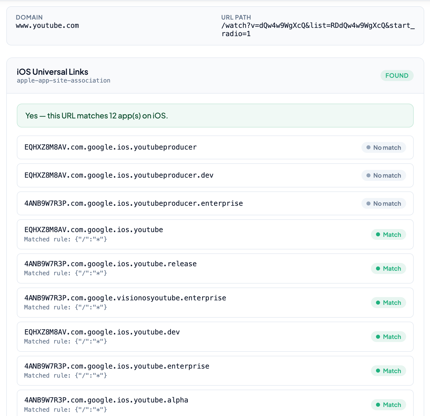The width and height of the screenshot is (430, 416).
Task: Select the 4ANB9W7R3P.com.google.ios.youtube.release app ID
Action: pyautogui.click(x=111, y=264)
